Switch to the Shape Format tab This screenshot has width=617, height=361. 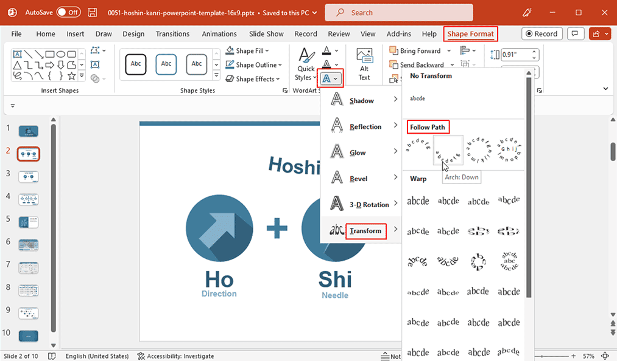[470, 33]
